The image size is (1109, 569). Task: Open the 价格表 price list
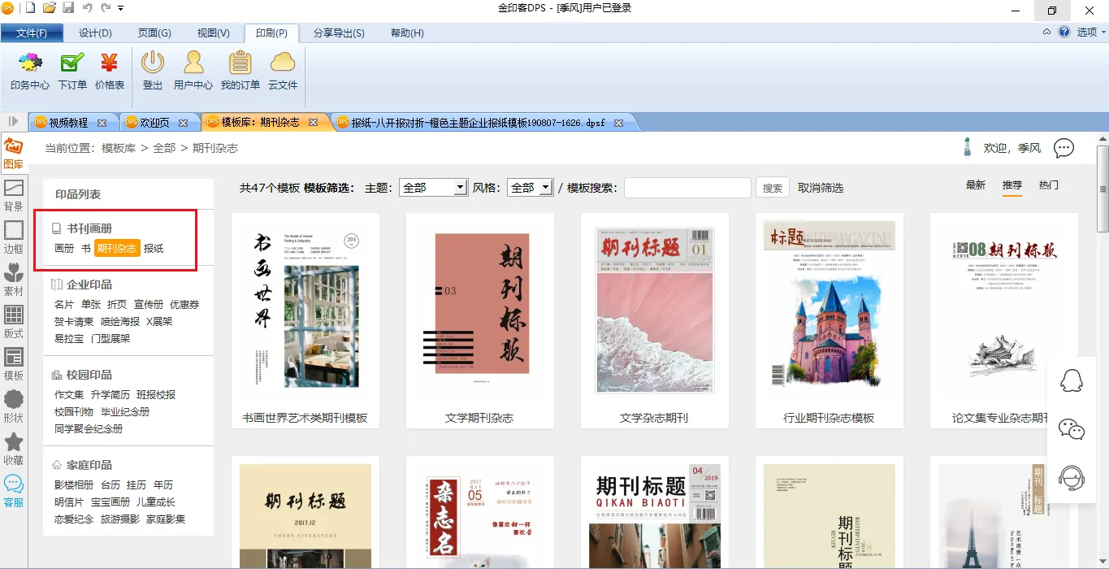(110, 70)
